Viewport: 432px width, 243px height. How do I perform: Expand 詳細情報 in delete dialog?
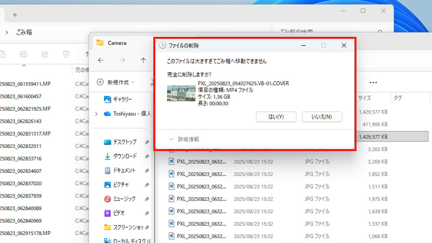184,139
